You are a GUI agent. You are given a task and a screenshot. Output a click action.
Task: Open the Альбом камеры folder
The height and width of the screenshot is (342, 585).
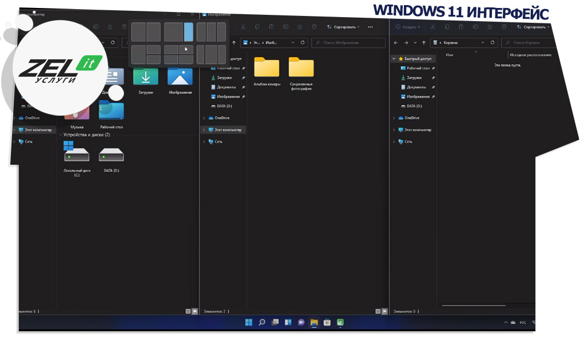tap(267, 71)
